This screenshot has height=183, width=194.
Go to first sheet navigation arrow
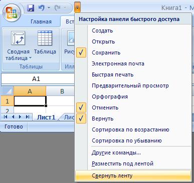[6, 117]
